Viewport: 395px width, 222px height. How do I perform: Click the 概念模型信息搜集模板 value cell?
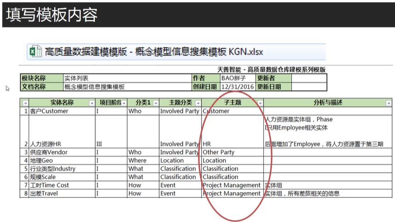point(128,87)
